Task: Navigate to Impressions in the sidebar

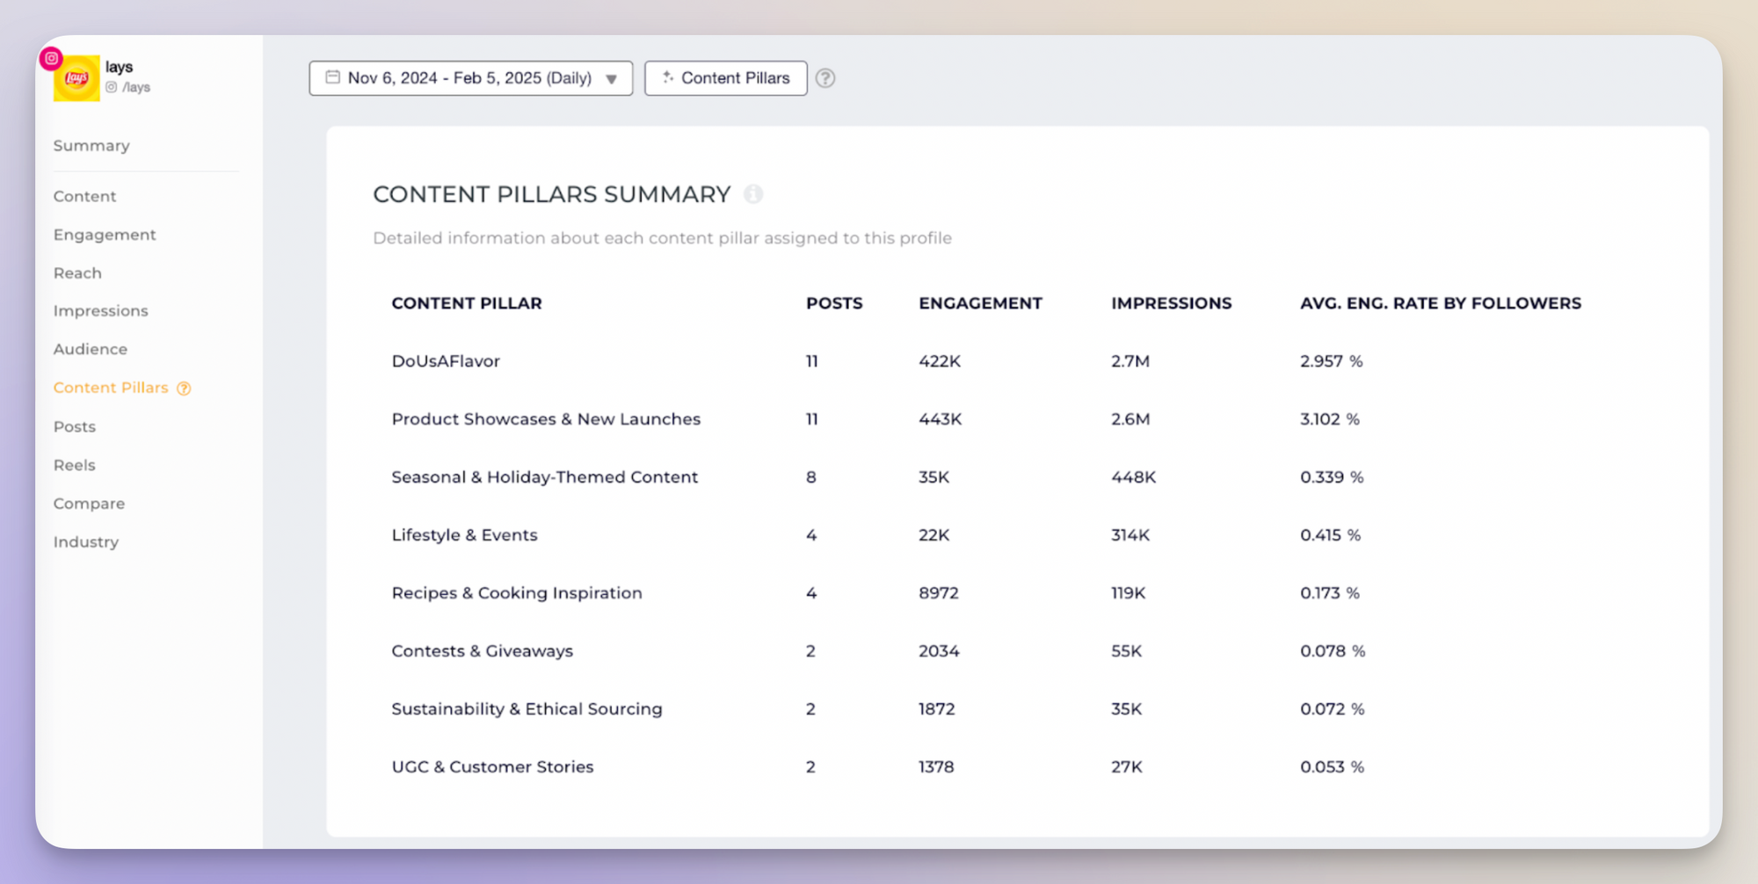Action: (100, 311)
